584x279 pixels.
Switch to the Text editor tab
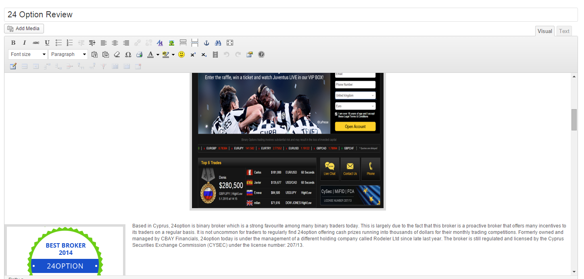[x=564, y=31]
